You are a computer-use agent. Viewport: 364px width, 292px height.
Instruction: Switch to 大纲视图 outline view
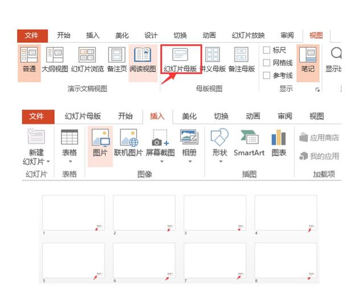pos(55,60)
